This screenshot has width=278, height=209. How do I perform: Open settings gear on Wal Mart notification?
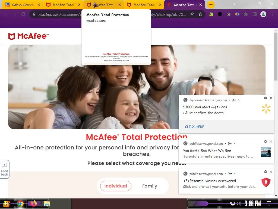point(266,98)
